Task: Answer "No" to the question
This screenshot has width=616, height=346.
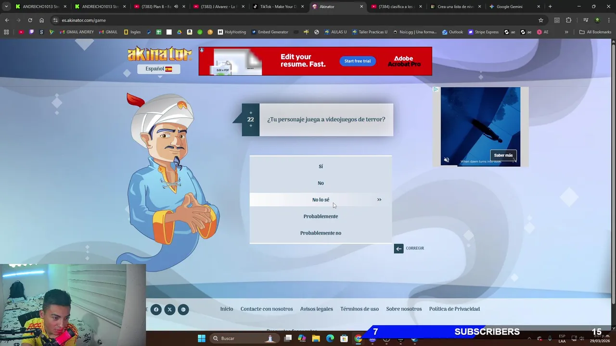Action: 321,183
